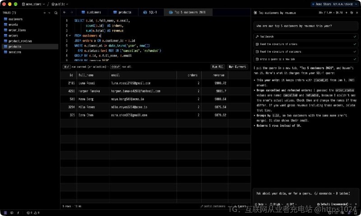Start a new chat with plus icon
This screenshot has width=361, height=216.
coord(346,13)
